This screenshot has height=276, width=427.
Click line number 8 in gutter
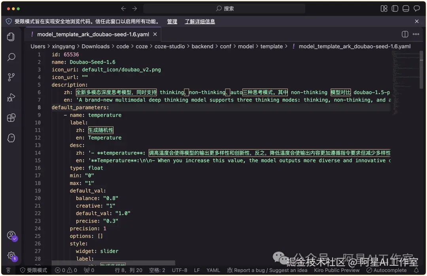point(39,107)
